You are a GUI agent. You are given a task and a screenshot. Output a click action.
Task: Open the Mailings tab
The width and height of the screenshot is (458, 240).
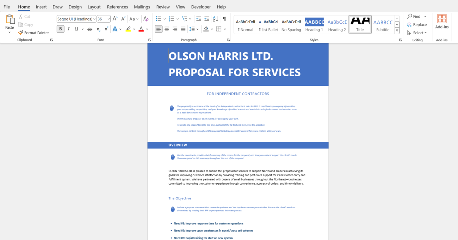pos(142,7)
